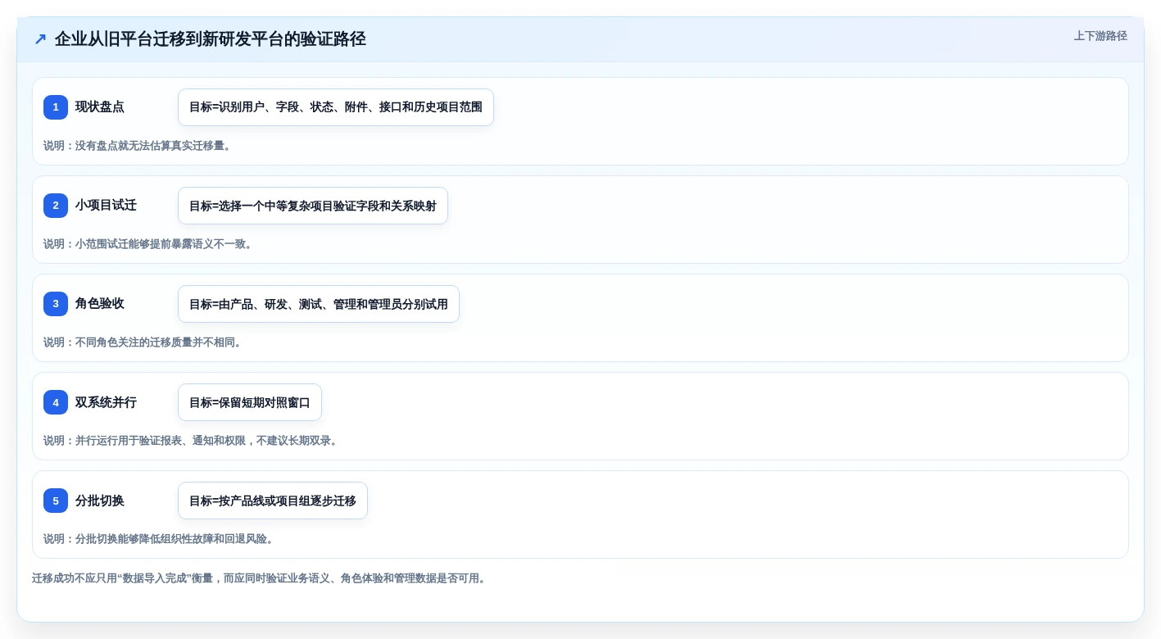Select step badge number 2

pos(56,206)
